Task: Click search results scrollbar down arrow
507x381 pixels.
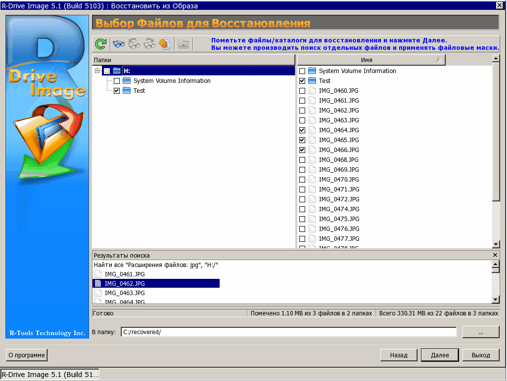Action: coord(495,300)
